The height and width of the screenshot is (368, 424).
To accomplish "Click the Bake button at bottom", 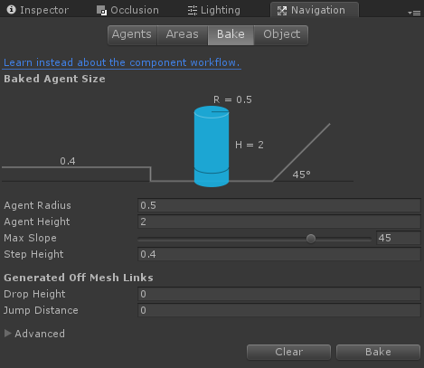I will point(378,352).
